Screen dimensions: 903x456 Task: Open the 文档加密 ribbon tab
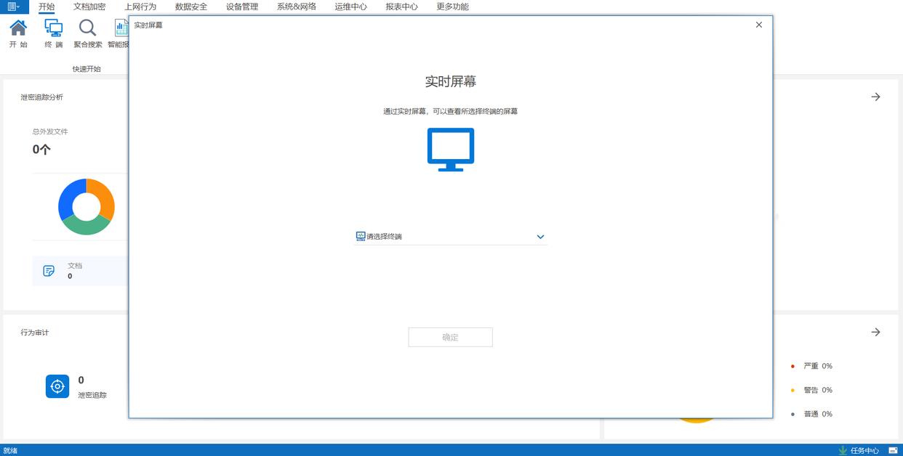tap(89, 7)
